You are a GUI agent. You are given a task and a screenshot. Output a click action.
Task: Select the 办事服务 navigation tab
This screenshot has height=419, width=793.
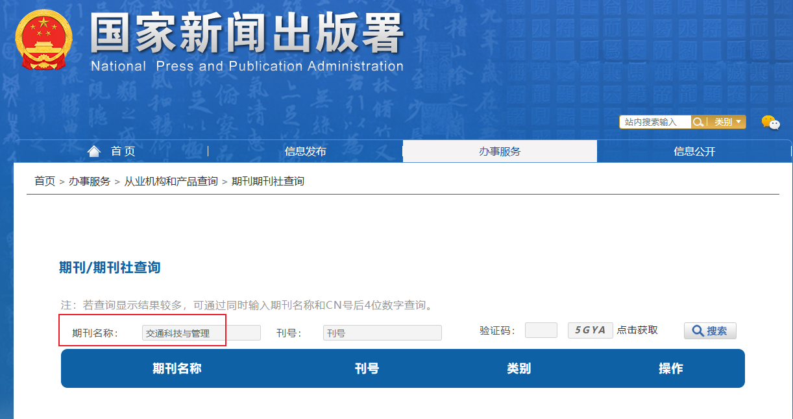click(x=500, y=151)
